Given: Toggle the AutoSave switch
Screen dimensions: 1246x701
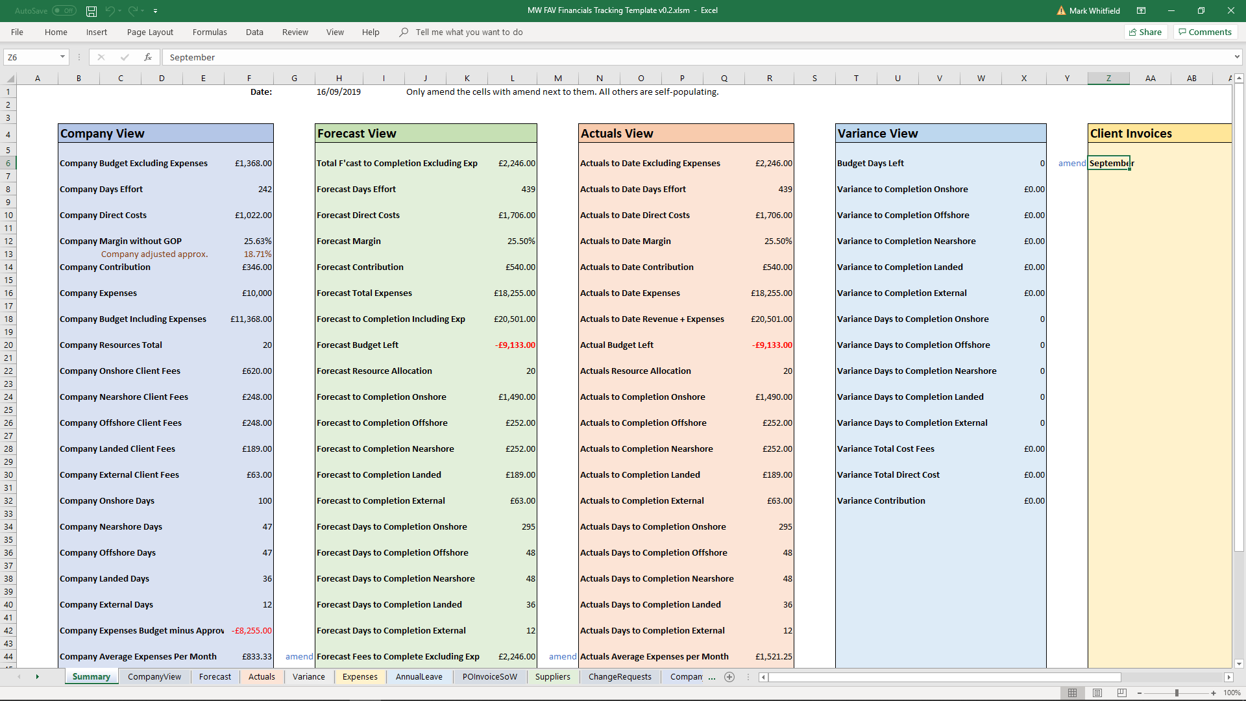Looking at the screenshot, I should [x=64, y=11].
